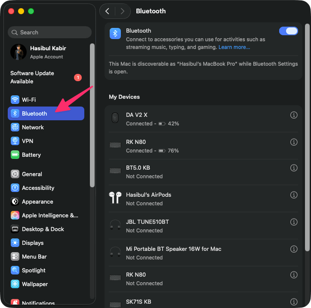
Task: Select Wallpaper in the sidebar
Action: click(x=46, y=284)
